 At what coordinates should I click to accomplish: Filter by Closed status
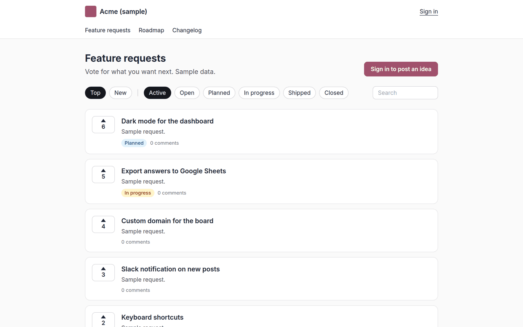tap(334, 93)
